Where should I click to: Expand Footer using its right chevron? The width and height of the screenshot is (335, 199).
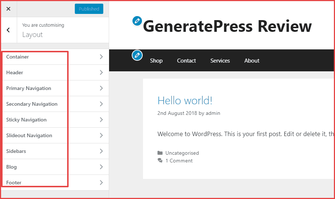[x=101, y=183]
